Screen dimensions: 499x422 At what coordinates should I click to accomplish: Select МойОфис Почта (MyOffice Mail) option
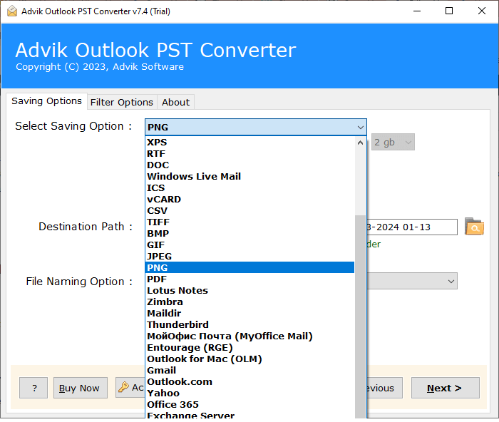249,336
